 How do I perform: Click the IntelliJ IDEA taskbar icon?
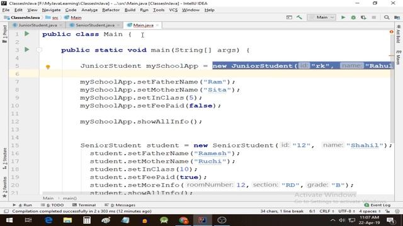pyautogui.click(x=202, y=220)
